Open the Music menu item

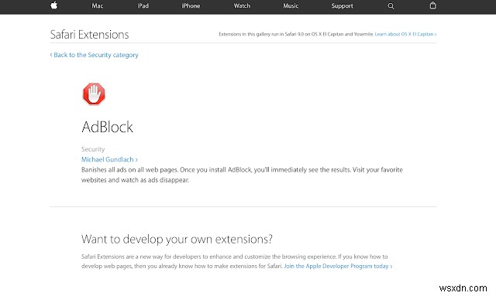291,6
